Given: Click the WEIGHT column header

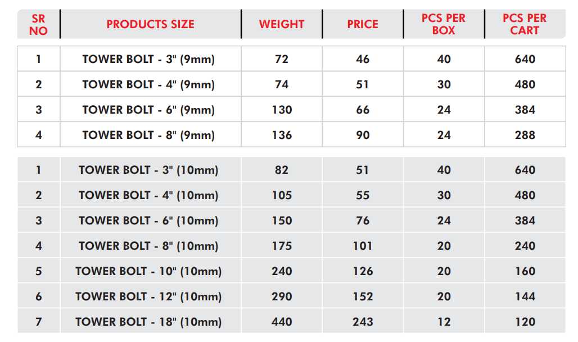Looking at the screenshot, I should point(281,24).
